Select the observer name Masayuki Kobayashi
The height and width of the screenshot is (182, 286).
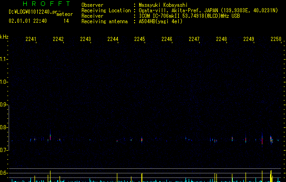(x=163, y=5)
